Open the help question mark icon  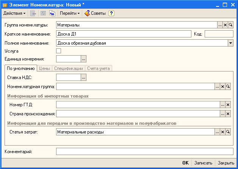tap(111, 13)
